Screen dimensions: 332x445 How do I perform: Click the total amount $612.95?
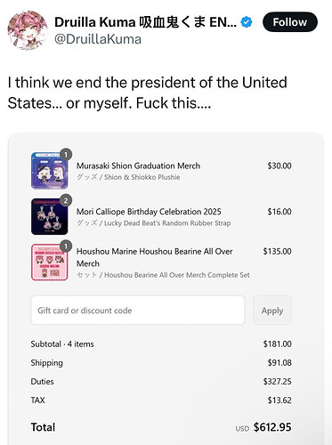(272, 427)
